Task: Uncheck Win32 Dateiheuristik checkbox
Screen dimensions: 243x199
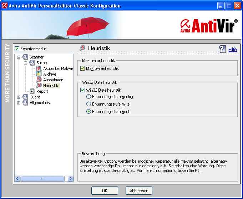Action: tap(82, 90)
